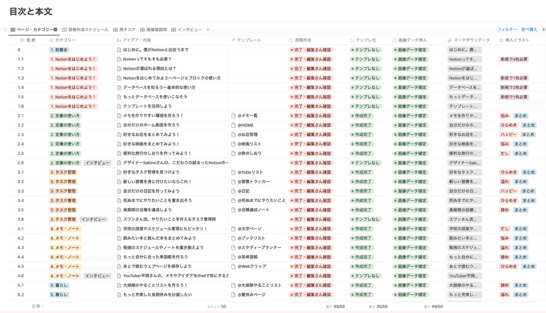
Task: Click template page icon for @英単語帳
Action: pyautogui.click(x=234, y=257)
